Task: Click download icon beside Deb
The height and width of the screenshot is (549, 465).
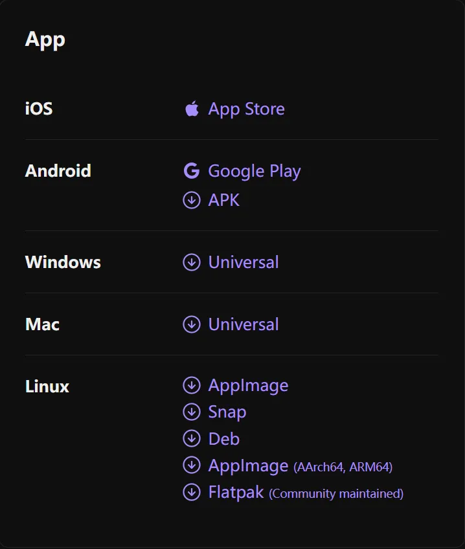Action: (192, 439)
